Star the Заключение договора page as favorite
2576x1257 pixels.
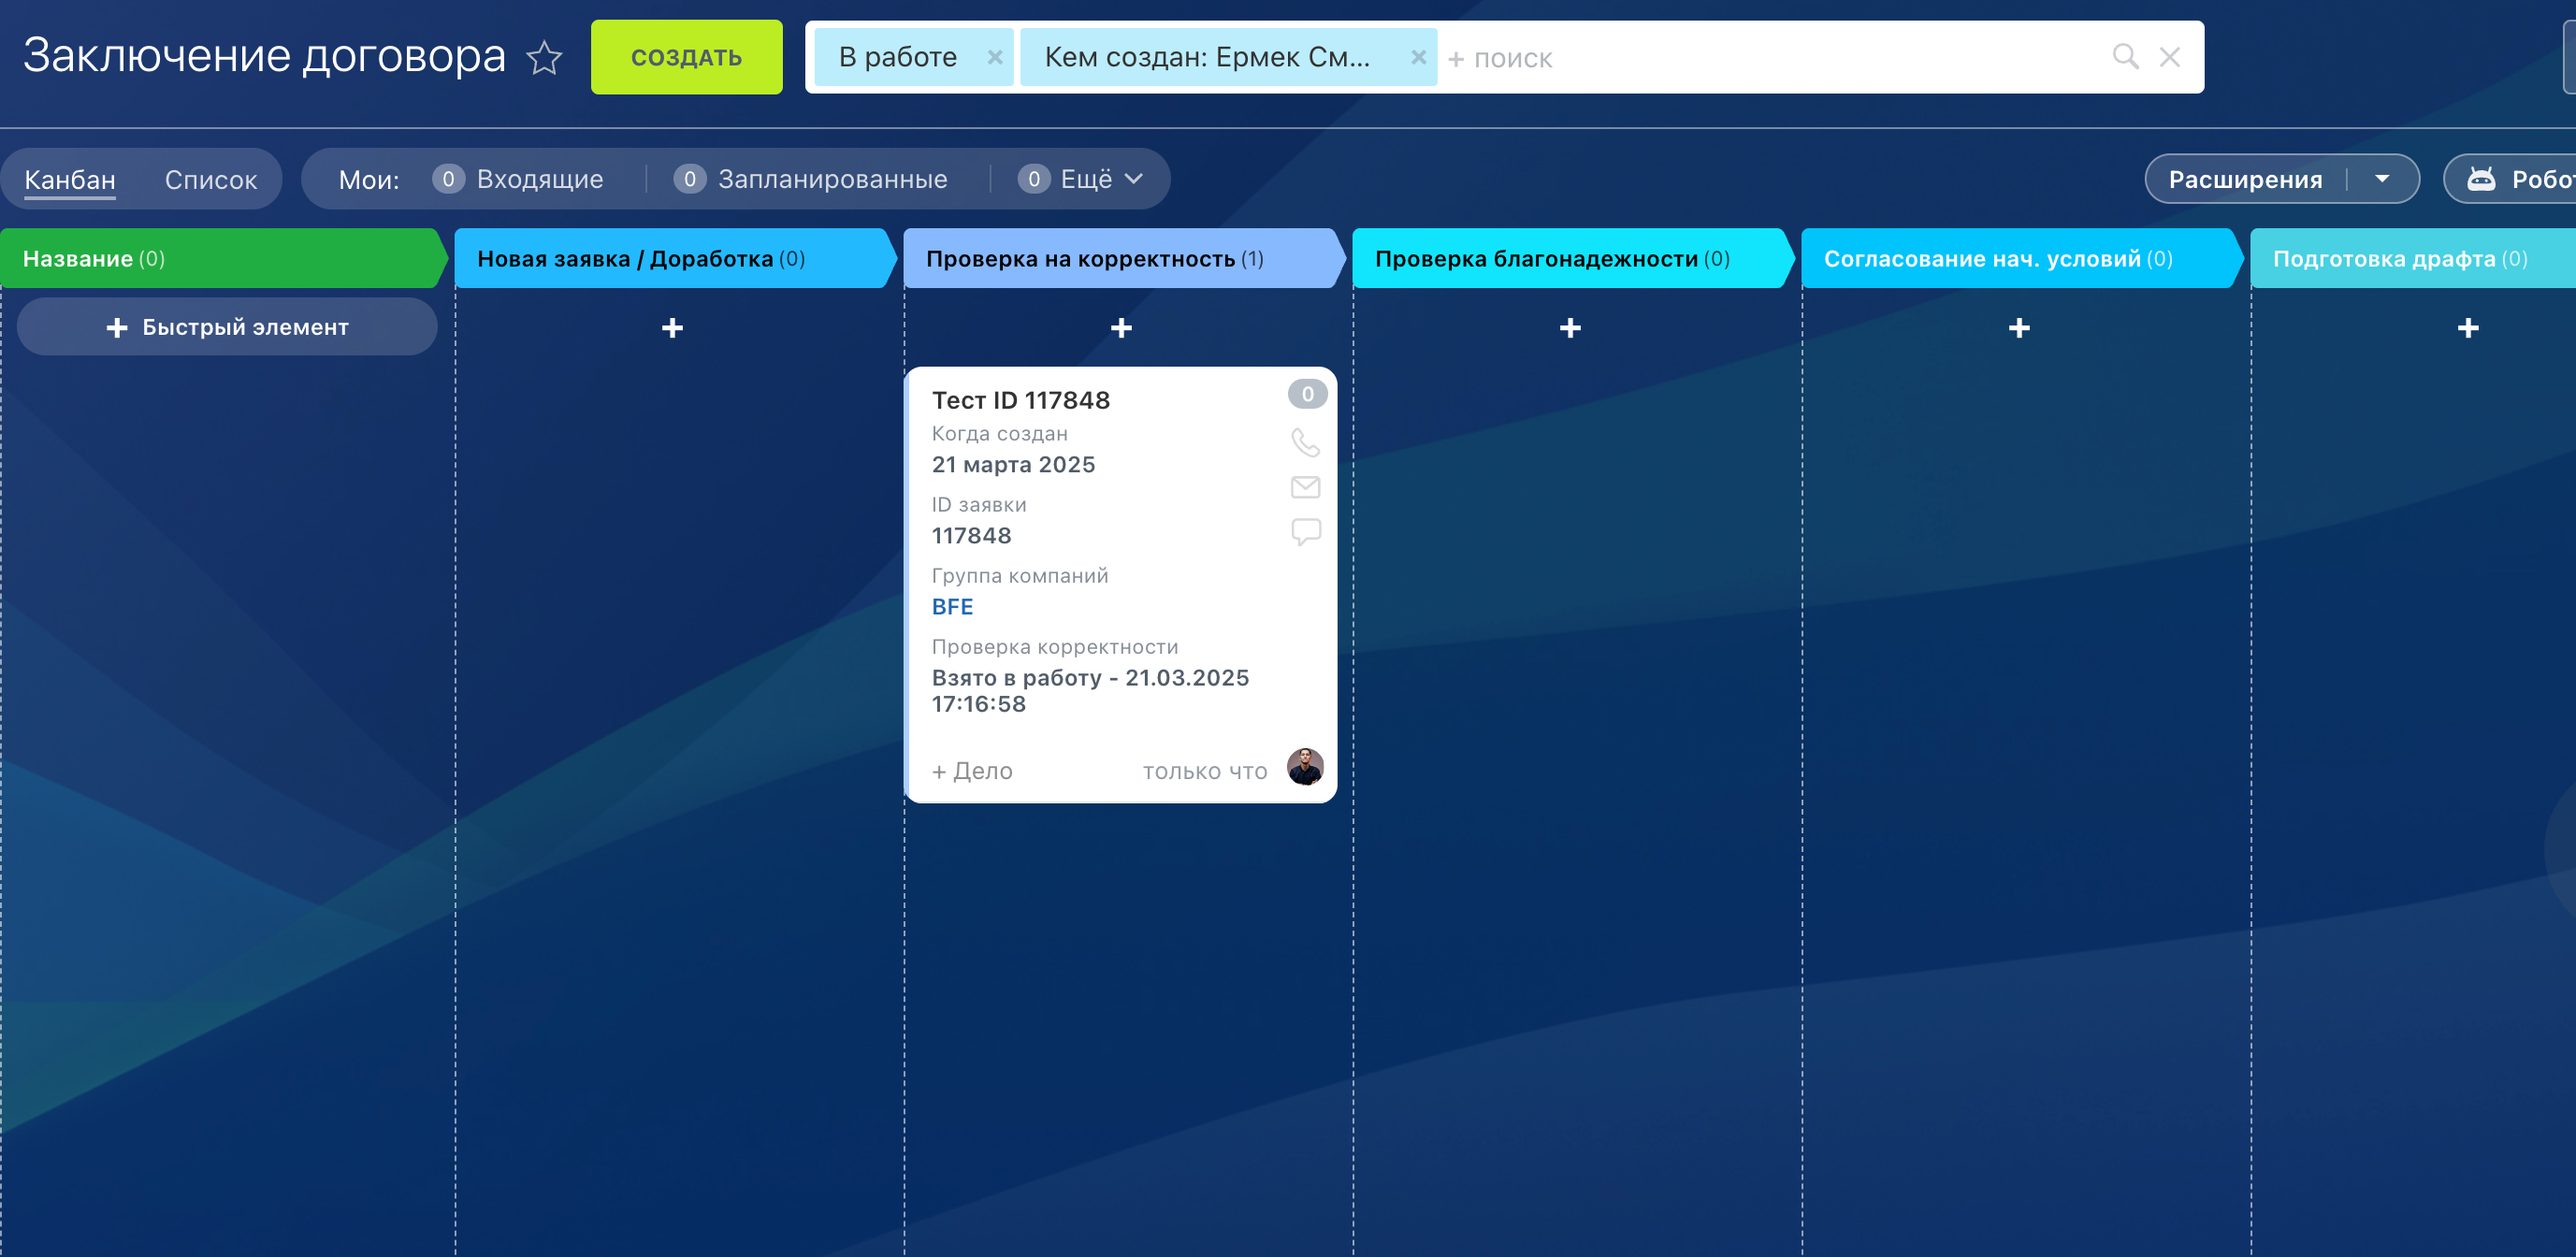coord(544,57)
